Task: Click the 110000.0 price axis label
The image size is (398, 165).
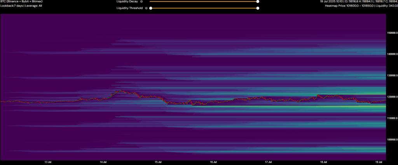Action: [x=392, y=118]
